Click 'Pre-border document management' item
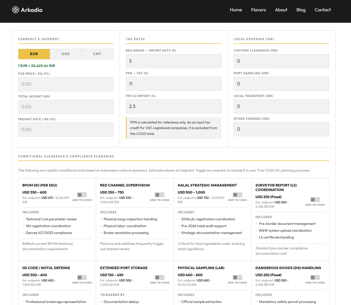This screenshot has height=305, width=351. click(287, 224)
